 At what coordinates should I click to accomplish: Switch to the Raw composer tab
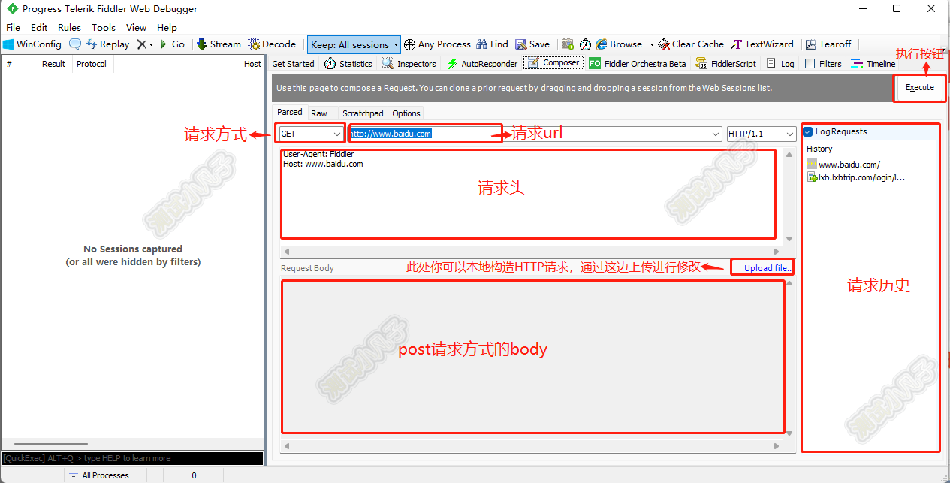[319, 113]
